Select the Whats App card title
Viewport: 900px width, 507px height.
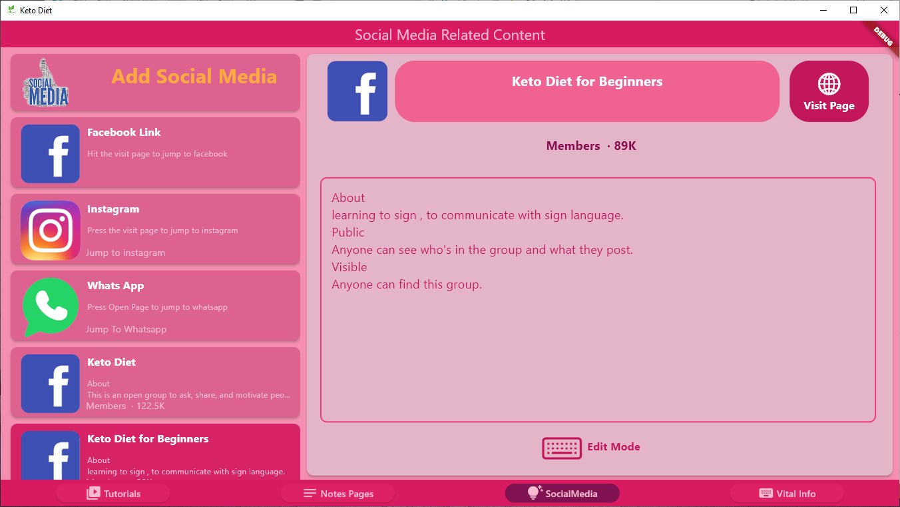[115, 286]
